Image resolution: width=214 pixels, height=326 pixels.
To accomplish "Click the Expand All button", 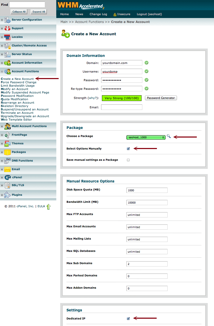I will pos(39,12).
